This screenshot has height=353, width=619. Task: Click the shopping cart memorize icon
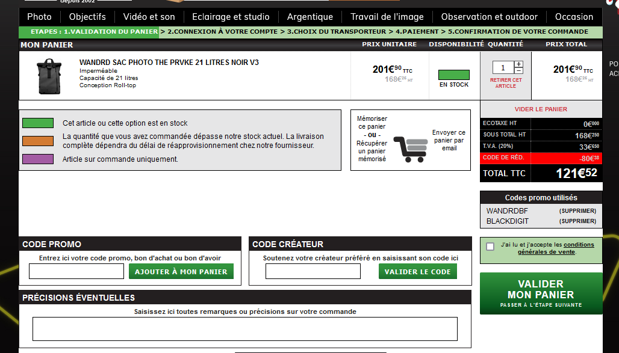click(x=411, y=149)
